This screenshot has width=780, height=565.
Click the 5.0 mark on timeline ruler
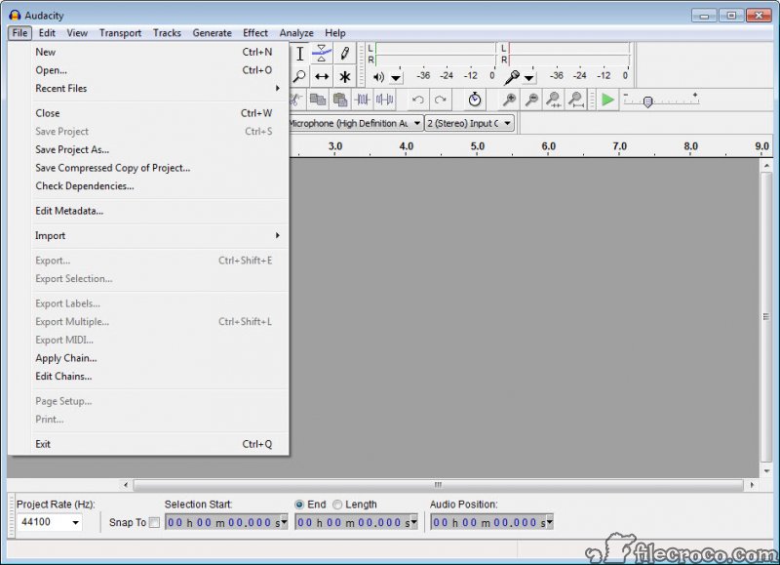[477, 146]
